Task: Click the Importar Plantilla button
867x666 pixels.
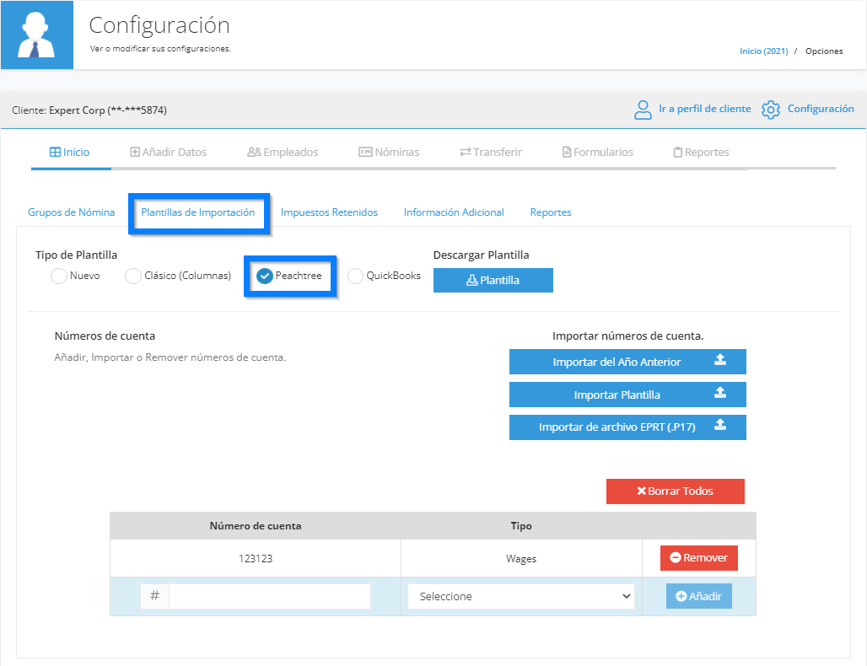Action: point(627,395)
